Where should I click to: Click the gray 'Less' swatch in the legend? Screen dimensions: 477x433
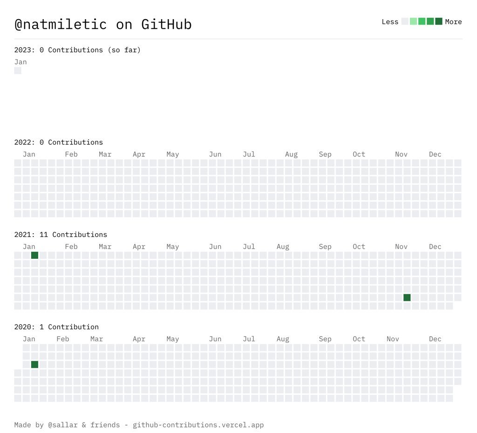[404, 21]
